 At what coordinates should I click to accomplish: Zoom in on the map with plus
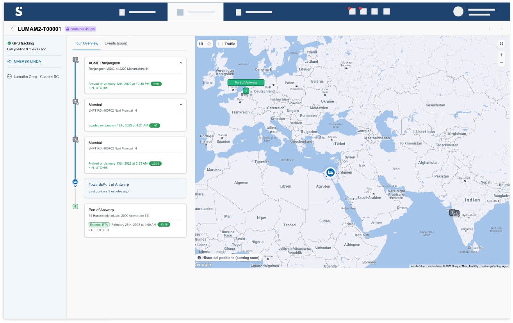501,55
